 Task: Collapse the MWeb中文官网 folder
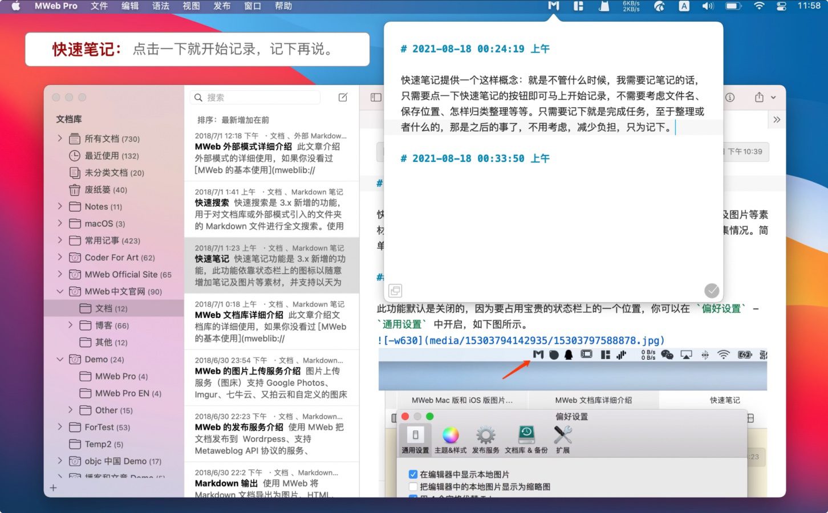coord(60,291)
